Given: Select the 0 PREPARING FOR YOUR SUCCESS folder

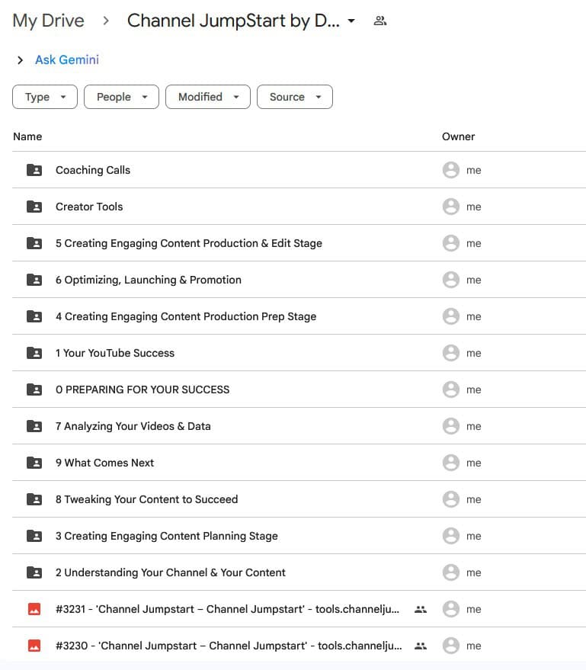Looking at the screenshot, I should click(142, 389).
